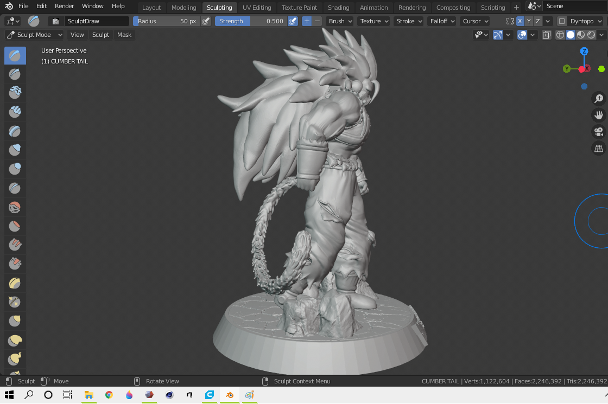Enable the Dyntopo checkbox
The width and height of the screenshot is (608, 404).
(x=562, y=21)
